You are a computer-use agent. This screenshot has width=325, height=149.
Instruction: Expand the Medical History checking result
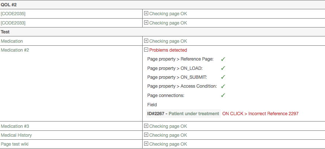pyautogui.click(x=146, y=135)
